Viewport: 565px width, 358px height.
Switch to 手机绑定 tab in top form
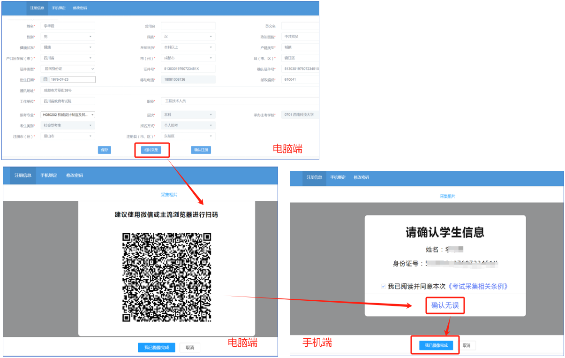click(58, 8)
